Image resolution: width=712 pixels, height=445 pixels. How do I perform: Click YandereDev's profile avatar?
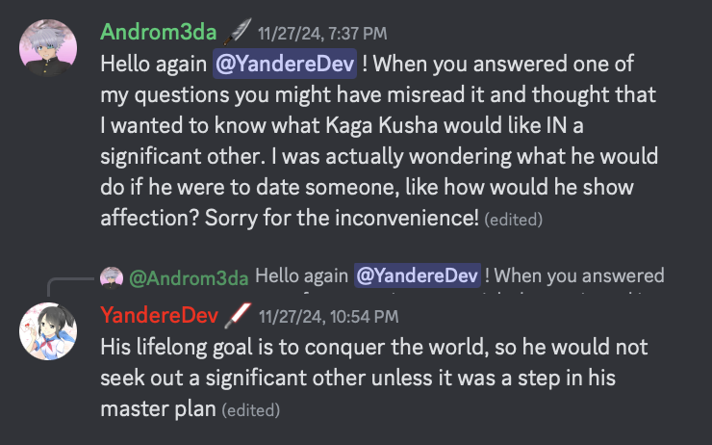coord(48,330)
